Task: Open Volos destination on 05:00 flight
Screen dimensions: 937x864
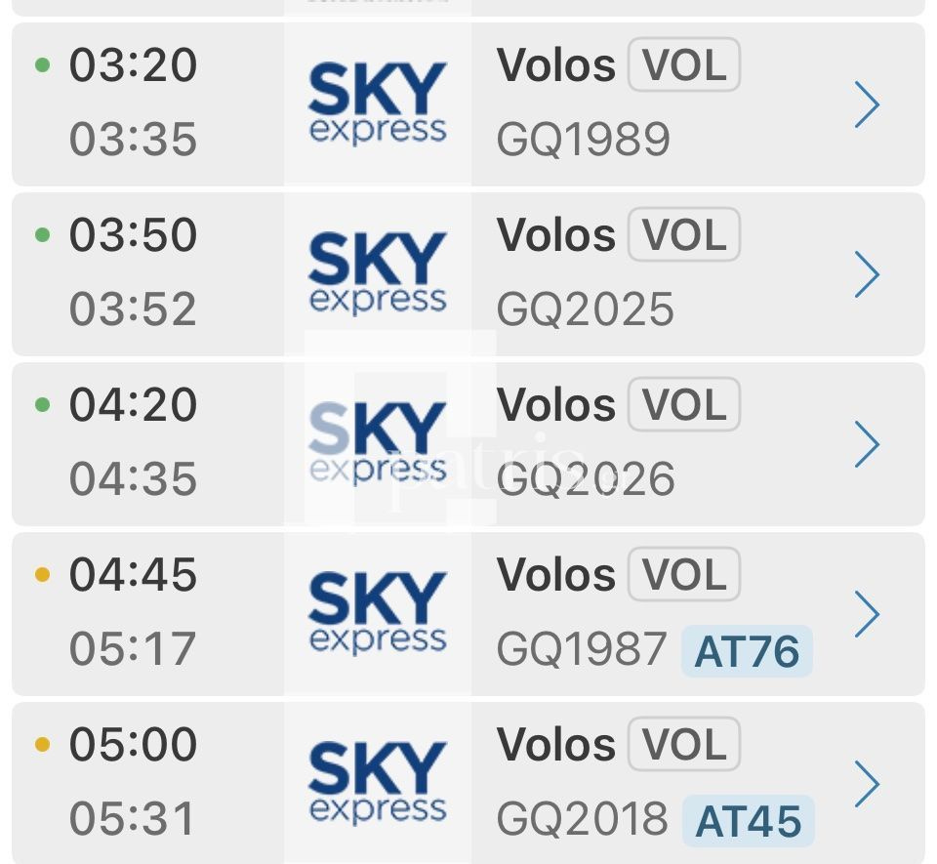Action: pos(555,745)
